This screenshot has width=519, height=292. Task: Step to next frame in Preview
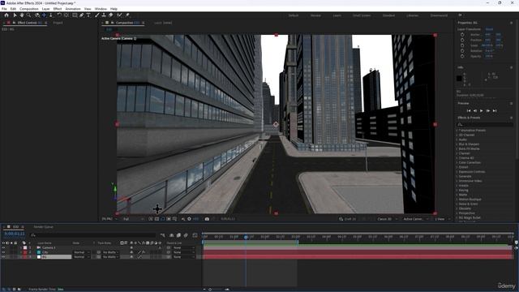coord(488,110)
